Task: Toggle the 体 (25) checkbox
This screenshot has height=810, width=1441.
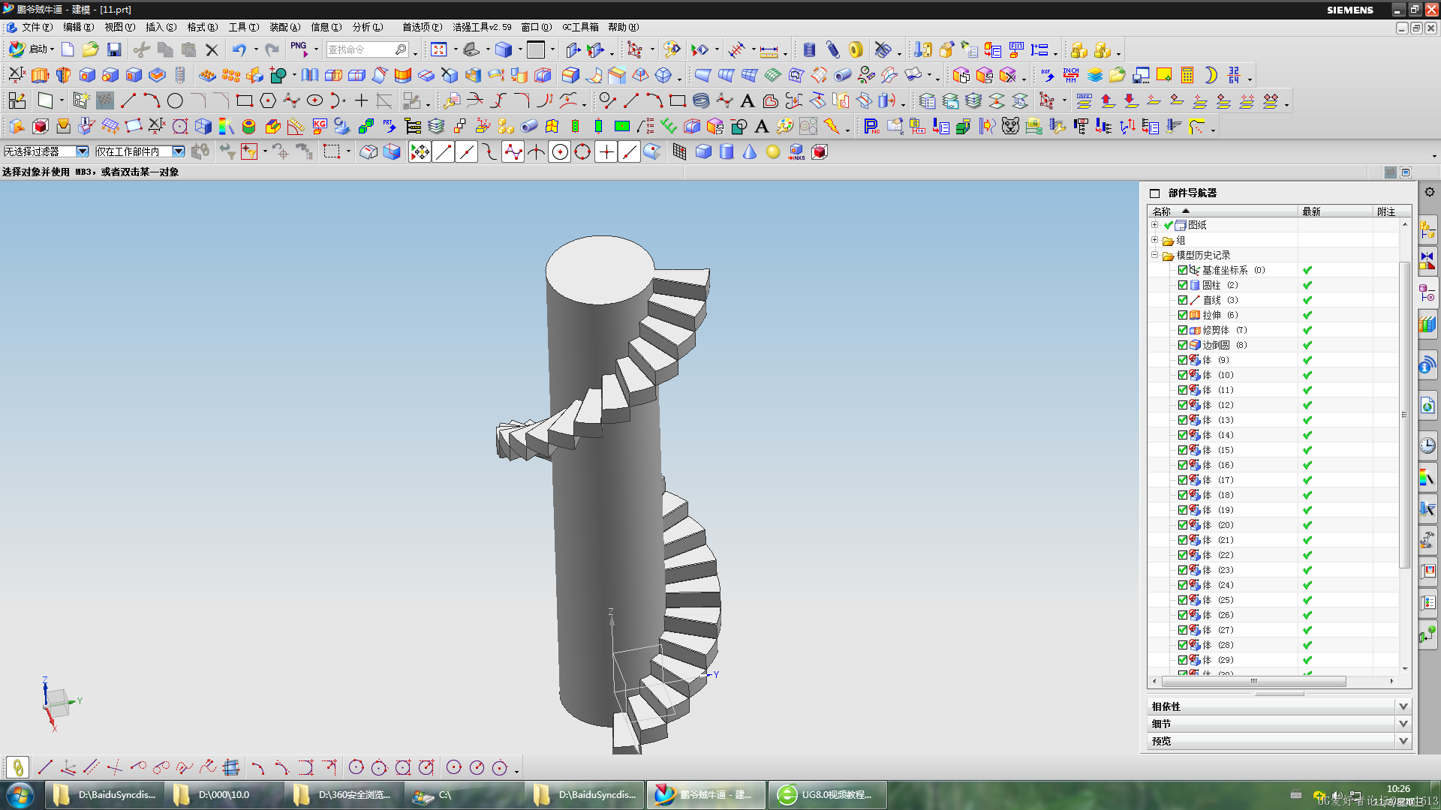Action: [1183, 600]
